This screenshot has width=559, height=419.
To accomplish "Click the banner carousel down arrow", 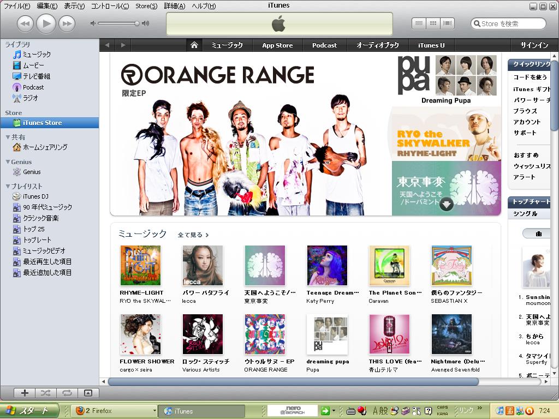I will point(447,205).
